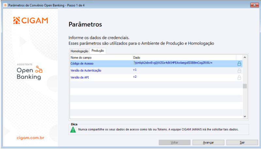
Task: Click the 'Informe os dados de credenciais.' text
Action: click(x=99, y=38)
